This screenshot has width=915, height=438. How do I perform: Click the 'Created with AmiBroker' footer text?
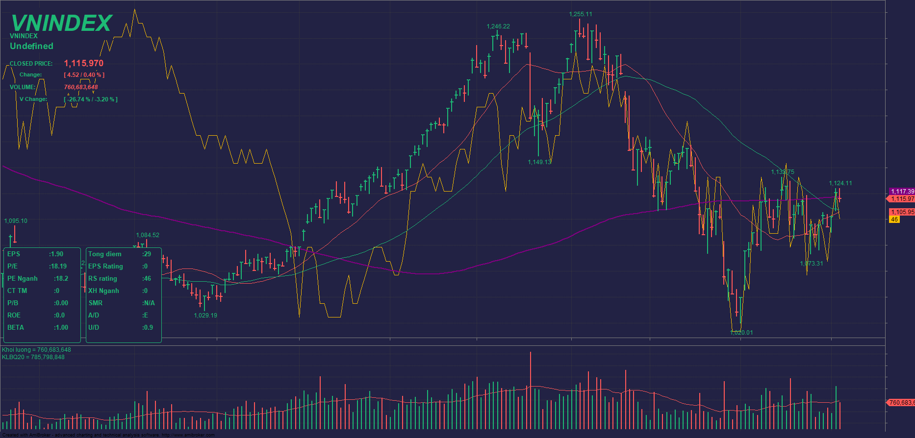coord(108,435)
